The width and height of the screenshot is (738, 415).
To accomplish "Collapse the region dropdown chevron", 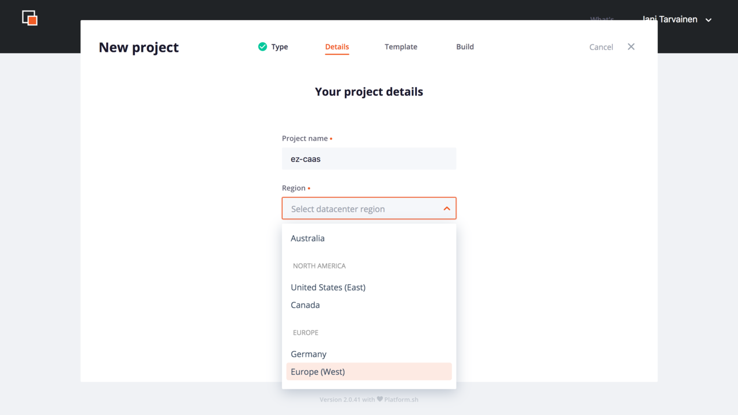I will tap(447, 209).
